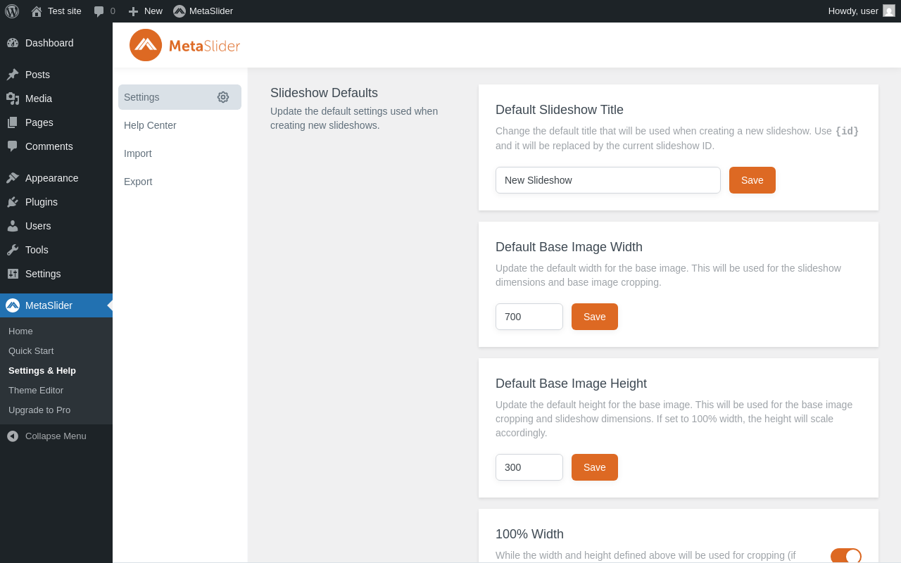The width and height of the screenshot is (901, 563).
Task: Open the comments bubble in admin bar
Action: (103, 11)
